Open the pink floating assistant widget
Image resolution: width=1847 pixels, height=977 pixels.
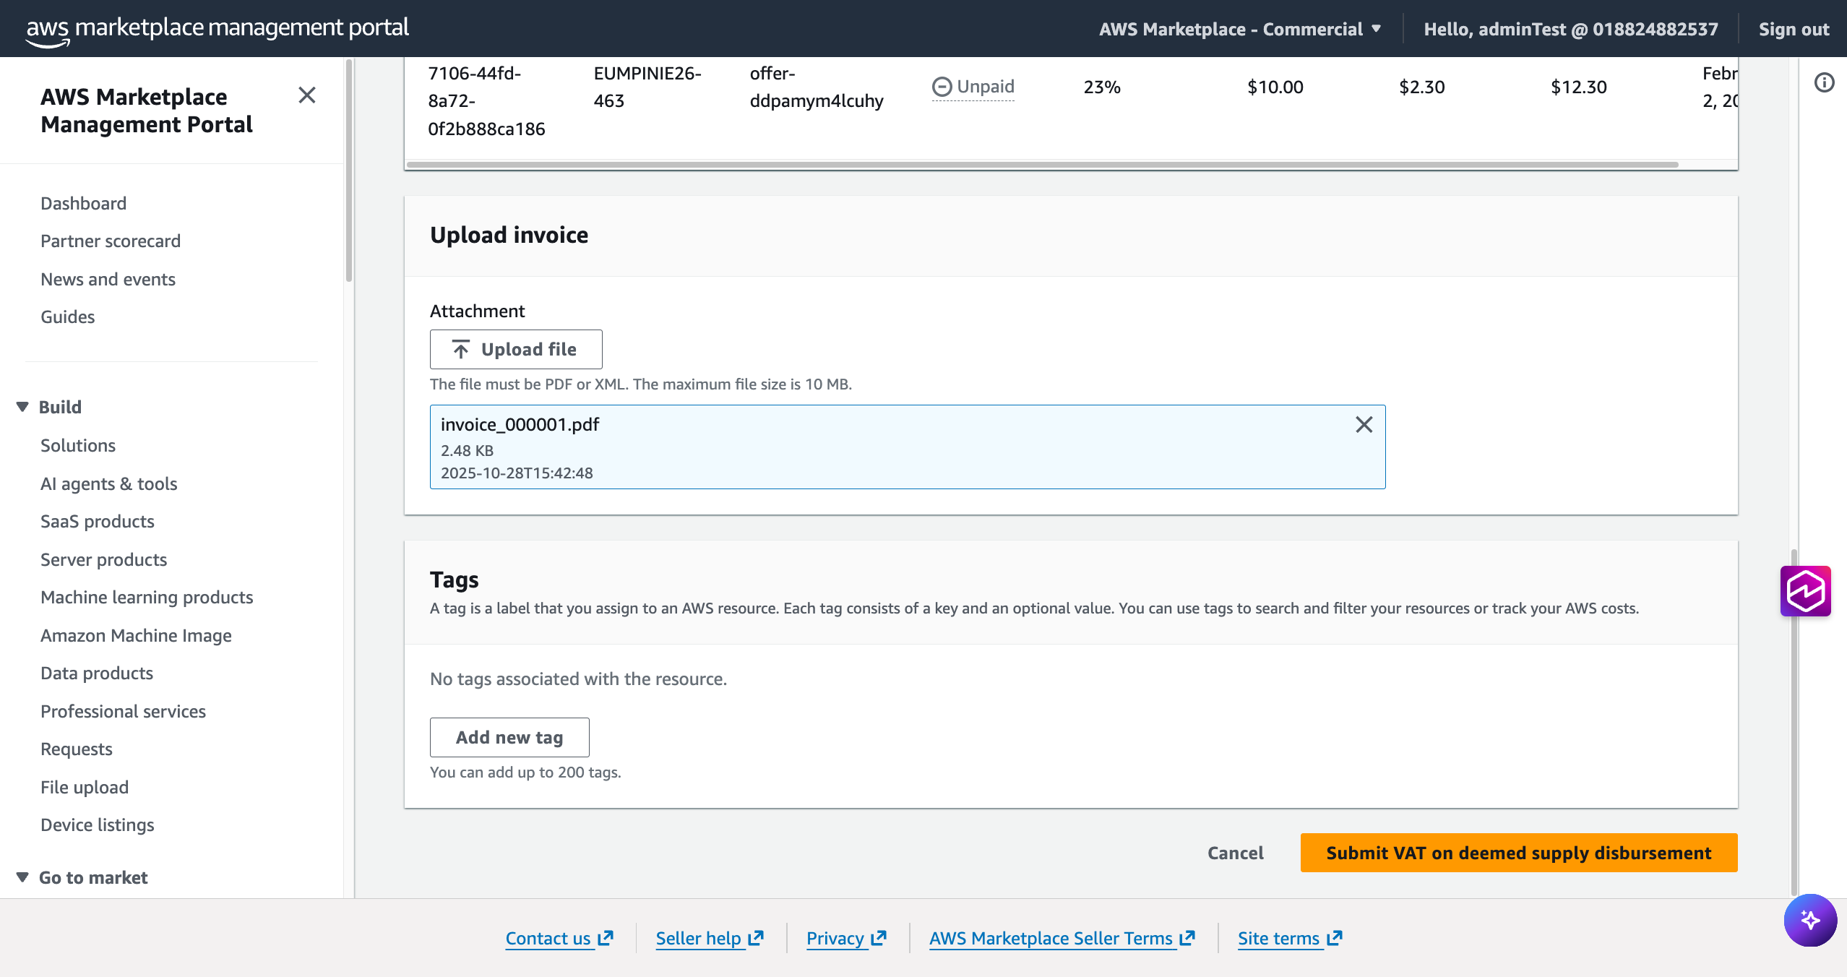tap(1805, 591)
